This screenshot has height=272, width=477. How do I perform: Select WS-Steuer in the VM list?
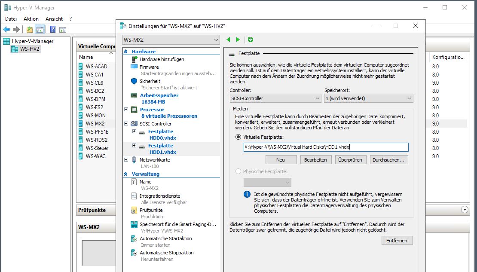[x=97, y=149]
